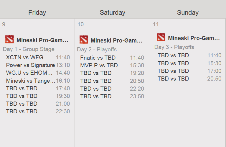Select the XCTN vs WFG match
226x147 pixels.
coord(38,58)
